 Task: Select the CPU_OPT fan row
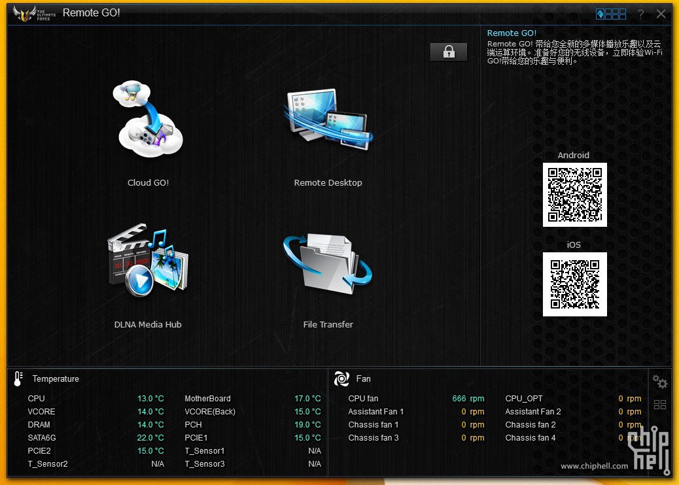click(573, 399)
